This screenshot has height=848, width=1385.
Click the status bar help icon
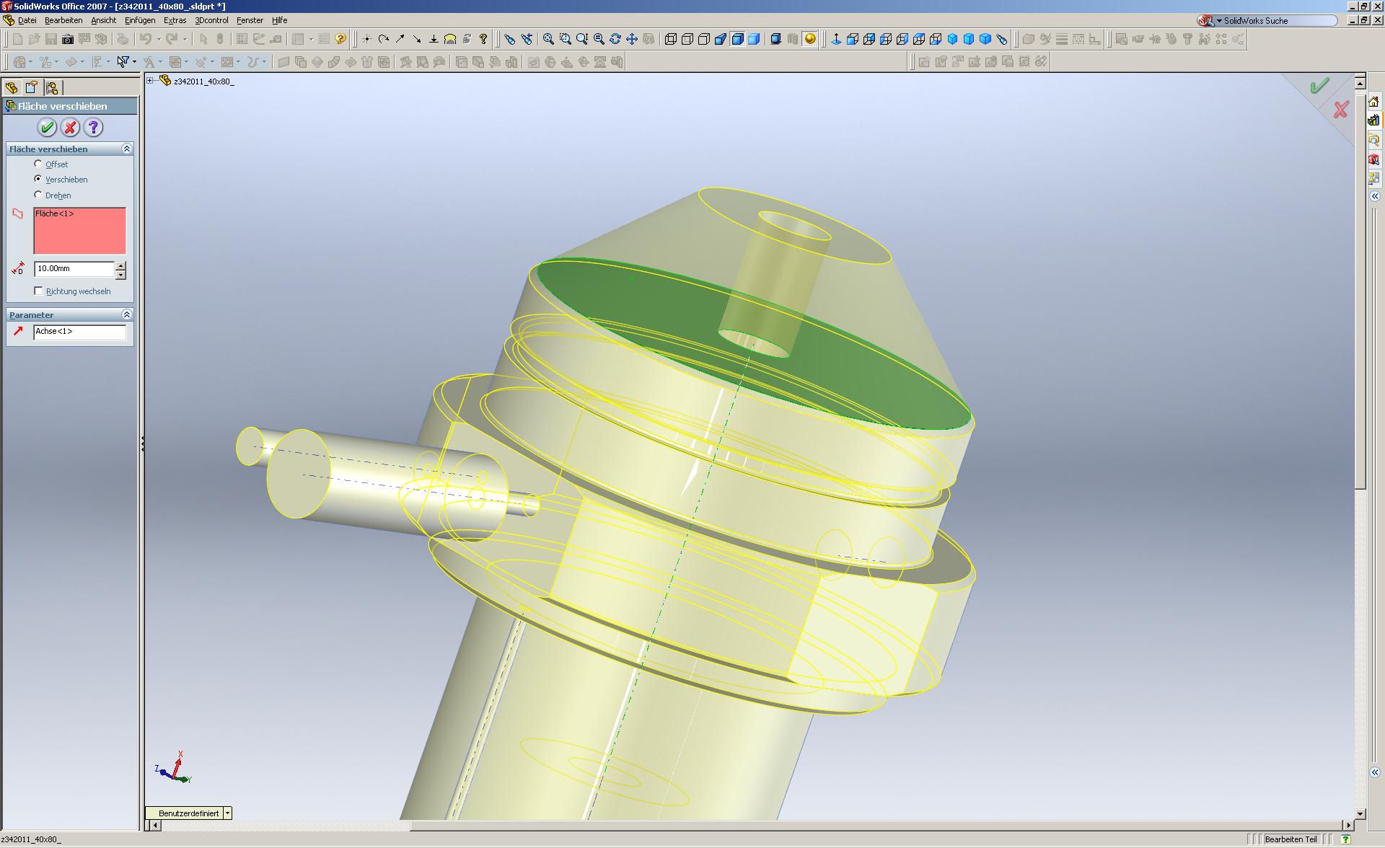click(1346, 839)
